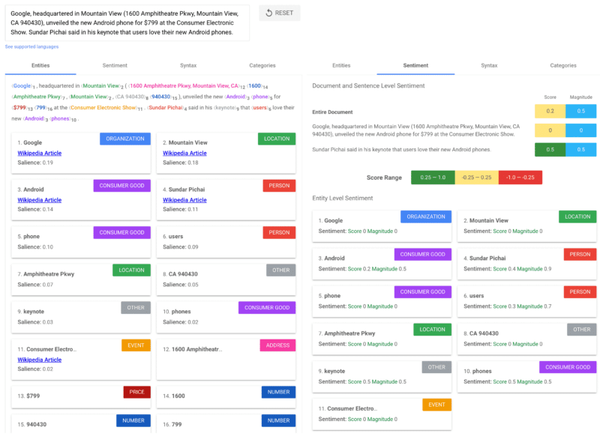Screen dimensions: 600x439
Task: Open the See supported languages link
Action: [31, 46]
